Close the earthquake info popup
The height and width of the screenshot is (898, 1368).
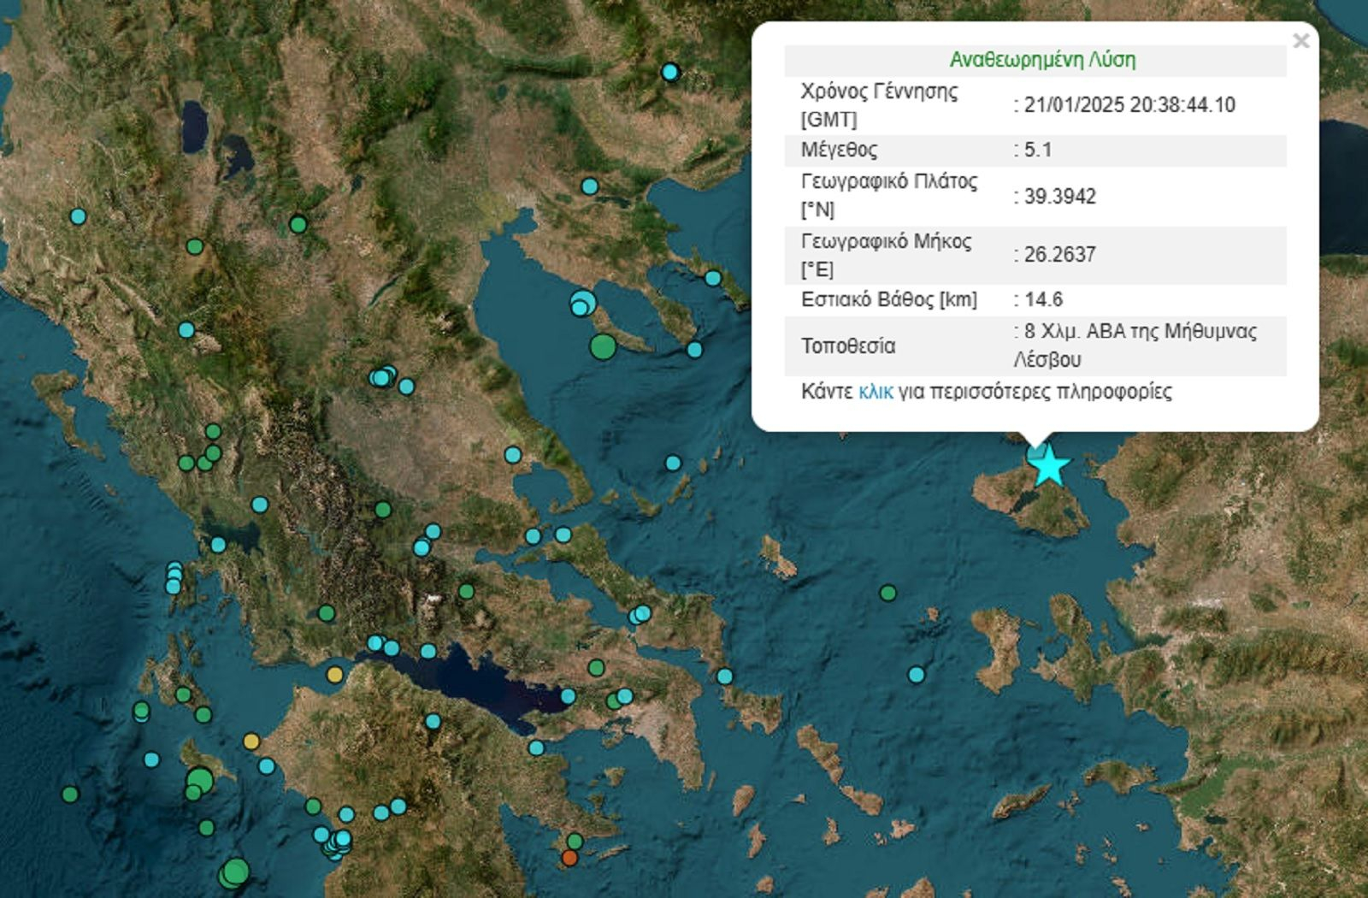[1300, 41]
